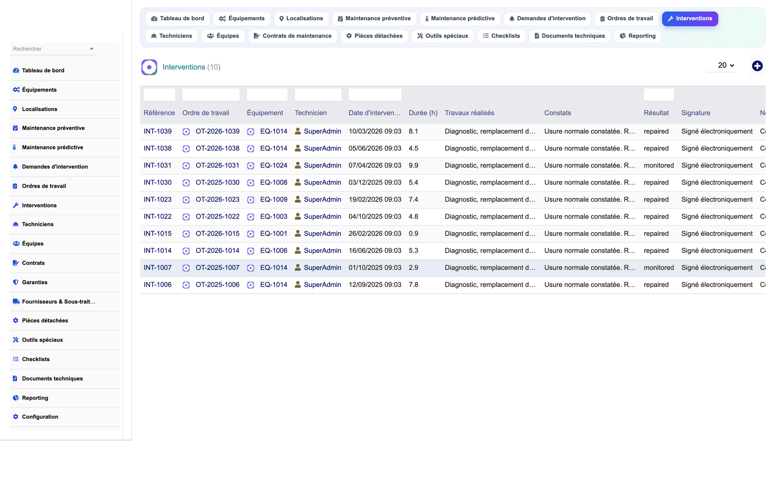Click the tools icon beside sidebar Outils spéciaux
The image size is (774, 479).
click(16, 340)
